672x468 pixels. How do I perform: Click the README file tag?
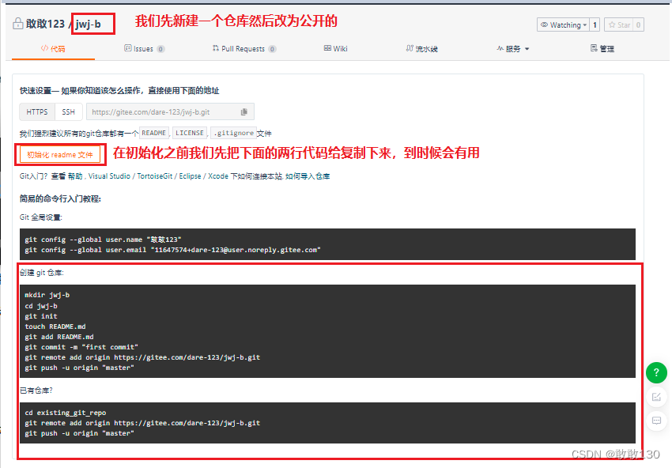pos(153,133)
